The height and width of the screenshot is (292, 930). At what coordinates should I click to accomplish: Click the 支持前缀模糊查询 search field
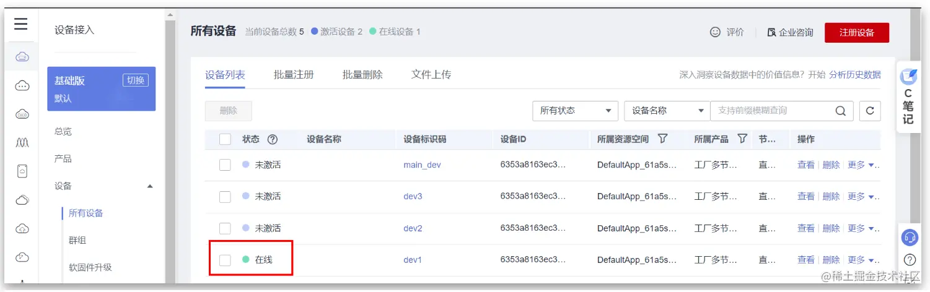pyautogui.click(x=771, y=111)
